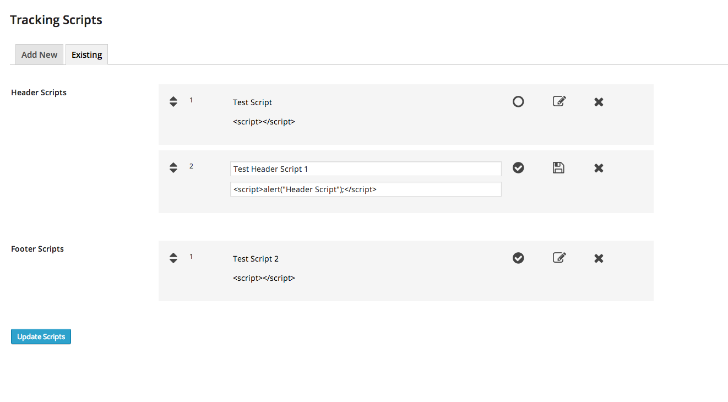Reorder Test Script 2 using sort arrows
Image resolution: width=728 pixels, height=402 pixels.
tap(173, 258)
